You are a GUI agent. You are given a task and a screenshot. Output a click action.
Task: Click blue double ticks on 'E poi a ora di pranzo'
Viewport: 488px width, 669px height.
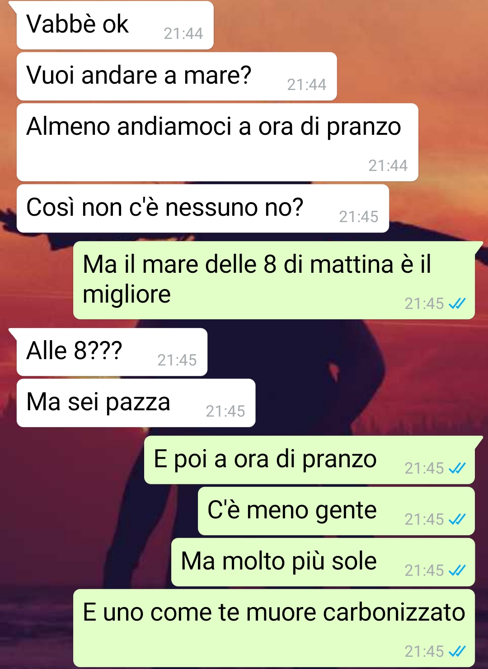tap(457, 468)
